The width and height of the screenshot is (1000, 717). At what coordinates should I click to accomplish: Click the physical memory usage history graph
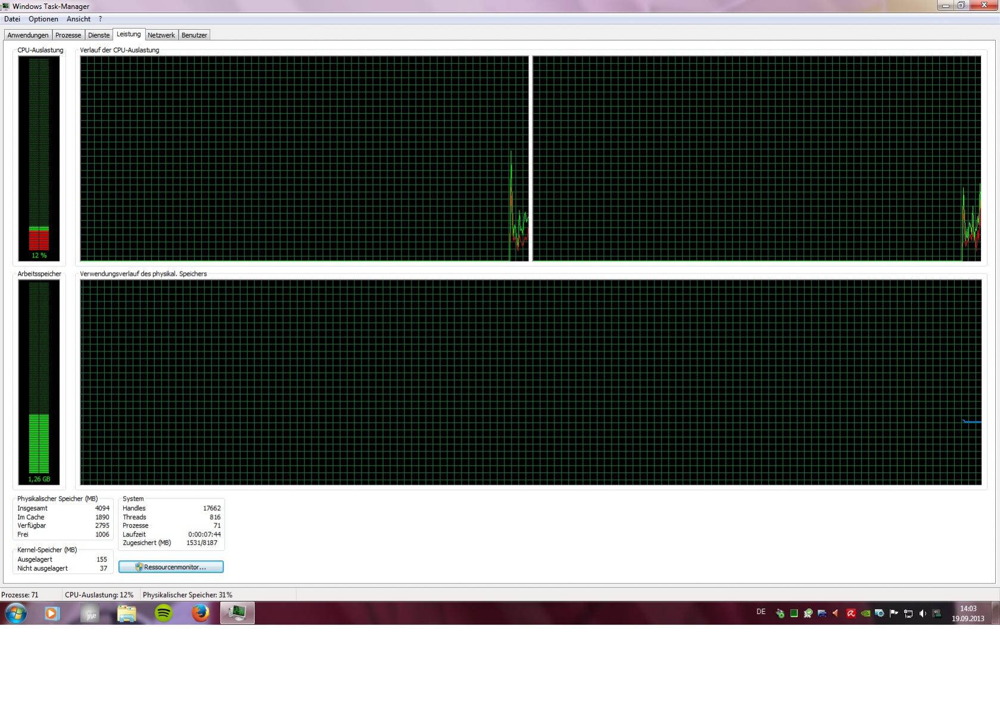[531, 382]
